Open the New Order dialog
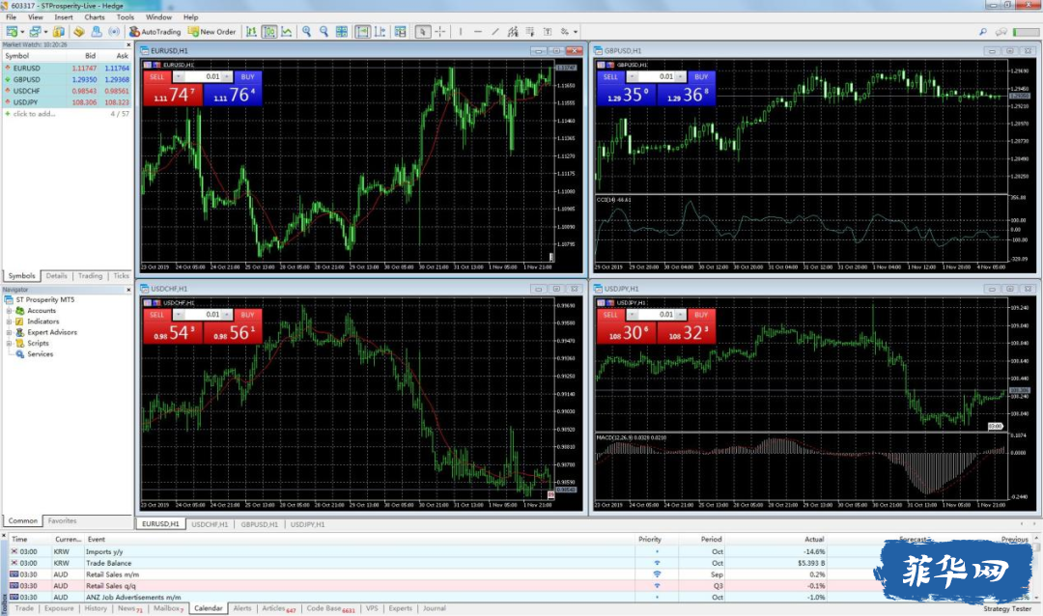The height and width of the screenshot is (616, 1043). 212,31
